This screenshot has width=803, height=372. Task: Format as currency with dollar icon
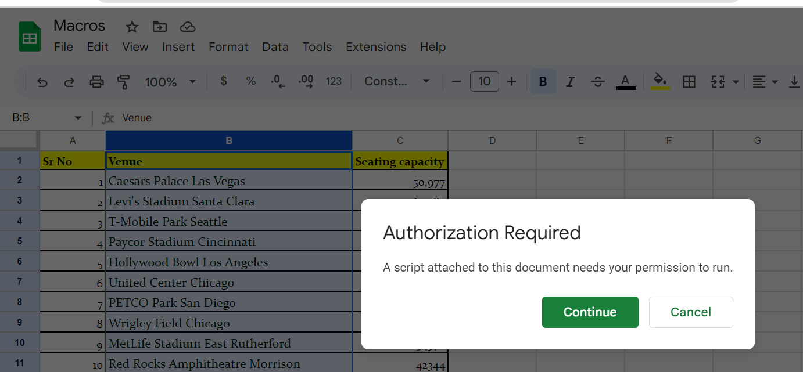point(224,81)
